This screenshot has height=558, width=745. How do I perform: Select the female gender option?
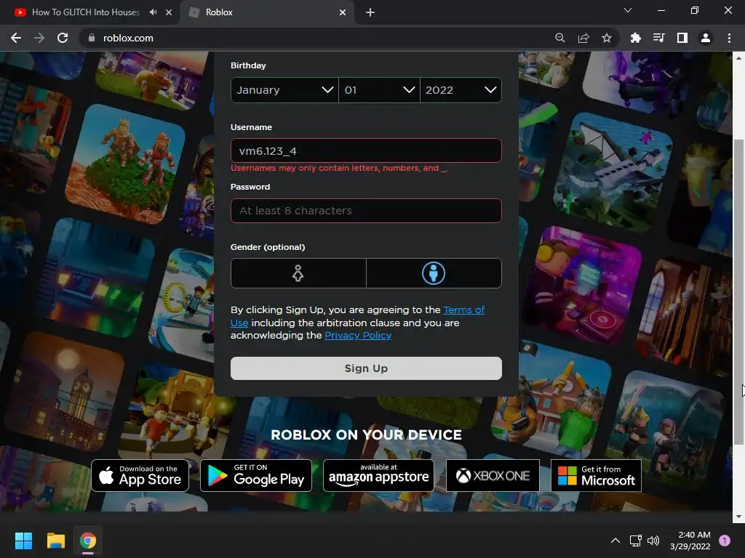click(x=298, y=273)
